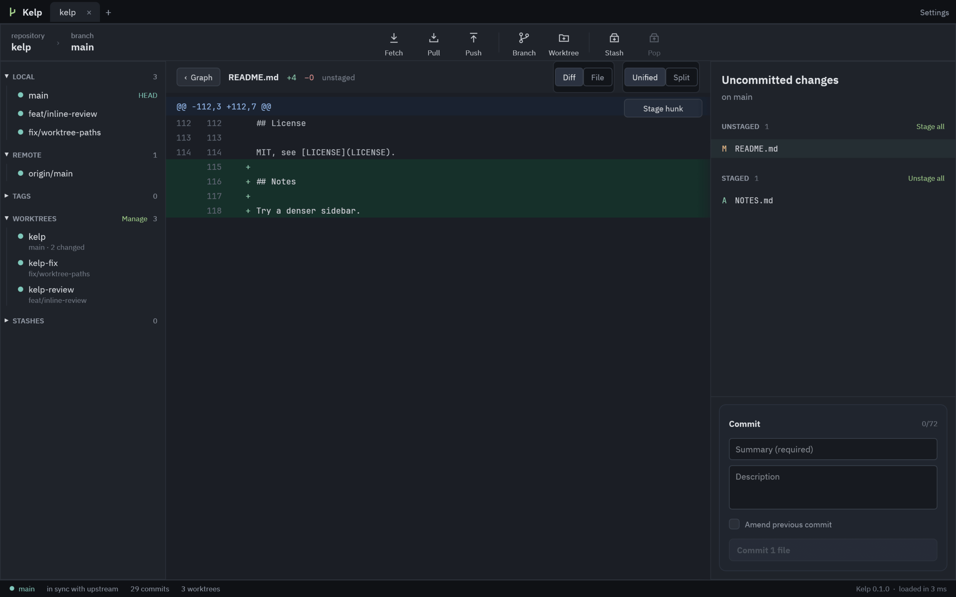The height and width of the screenshot is (597, 956).
Task: Focus the Description text area
Action: [x=833, y=487]
